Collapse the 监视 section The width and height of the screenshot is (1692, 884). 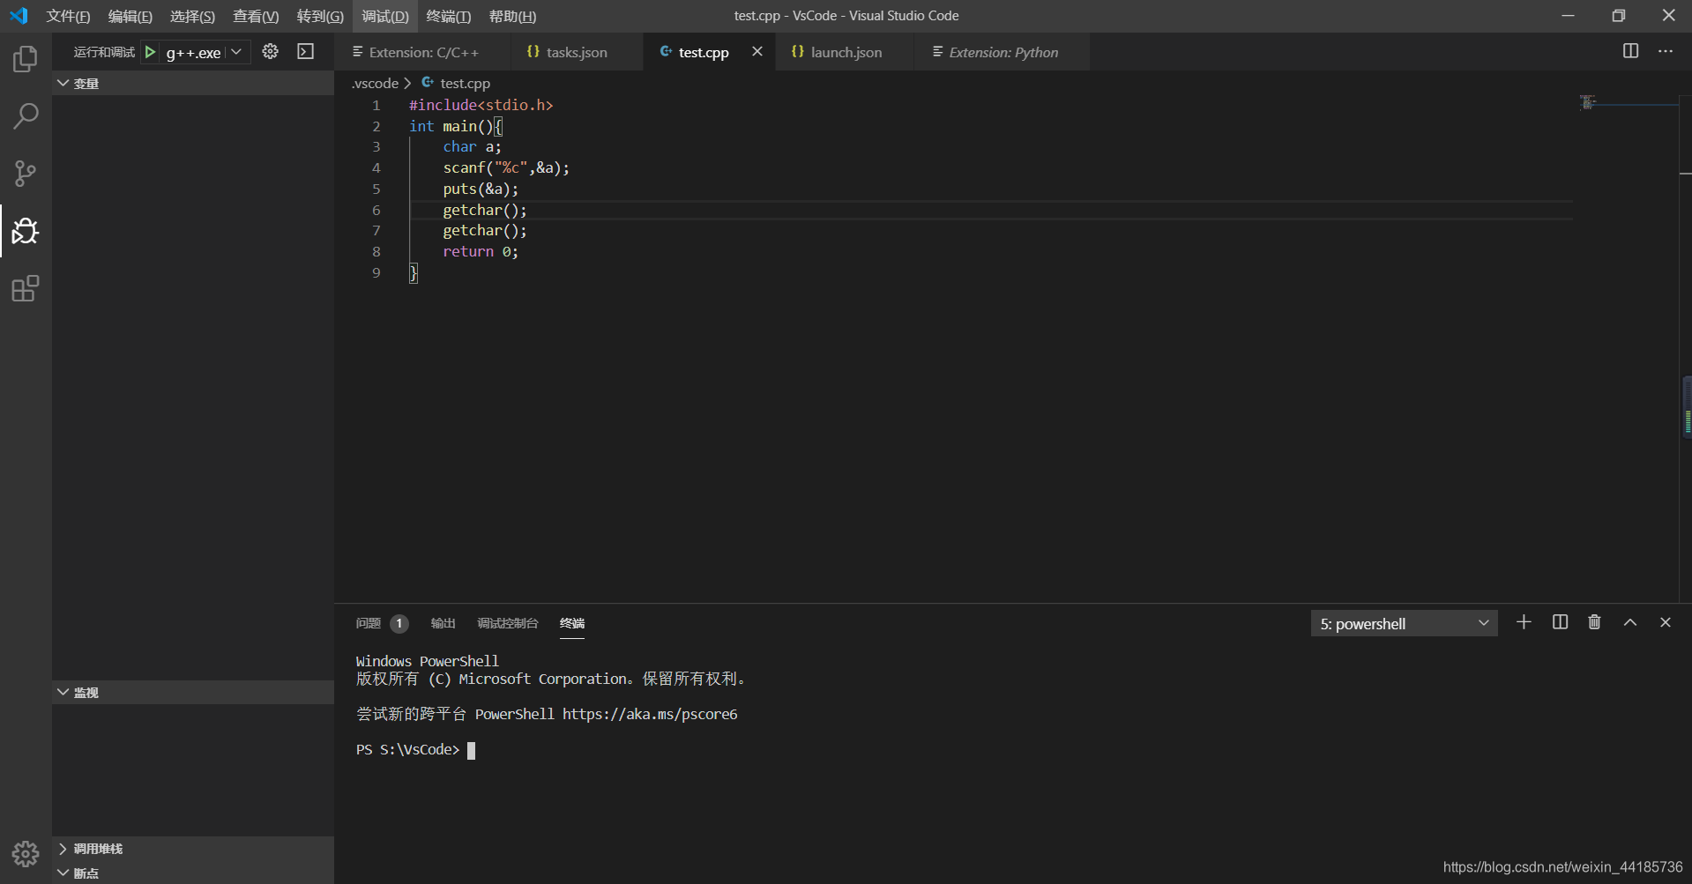click(x=193, y=692)
